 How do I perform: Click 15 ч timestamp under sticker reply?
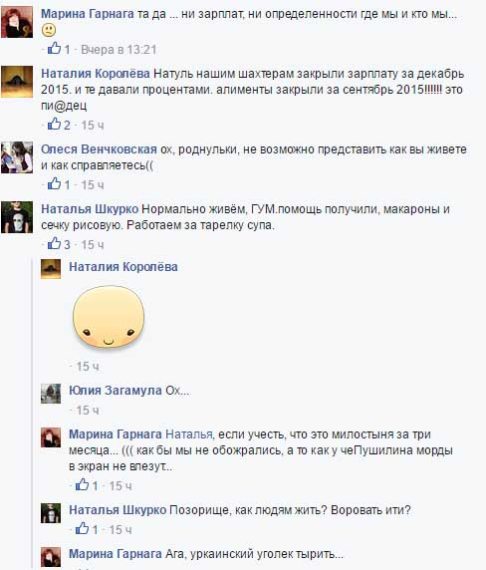88,367
